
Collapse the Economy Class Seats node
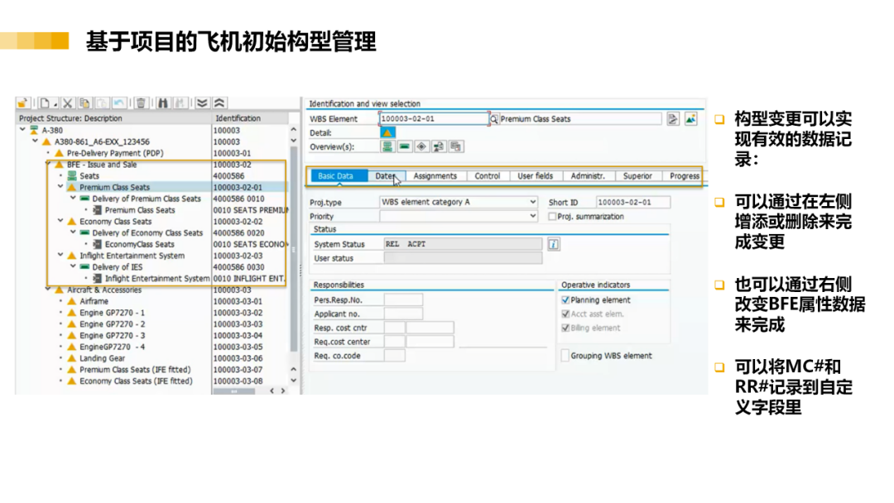pos(60,221)
